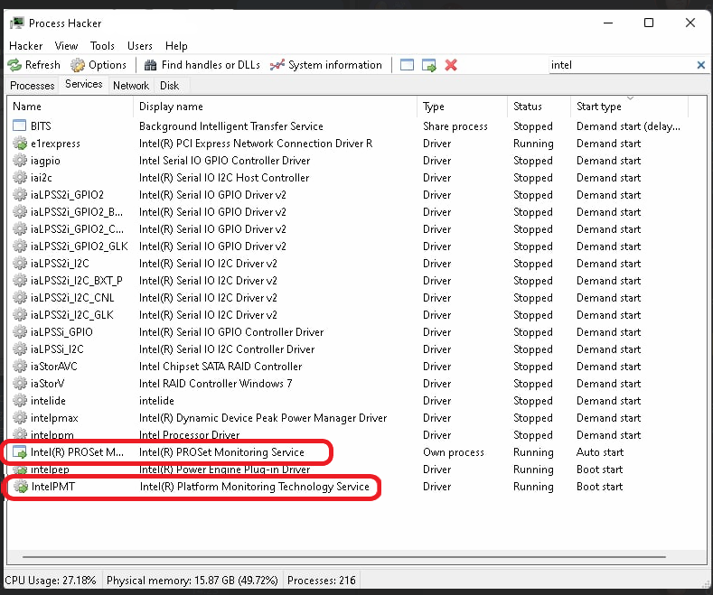Image resolution: width=713 pixels, height=595 pixels.
Task: Sort by the Name column header
Action: [x=27, y=107]
